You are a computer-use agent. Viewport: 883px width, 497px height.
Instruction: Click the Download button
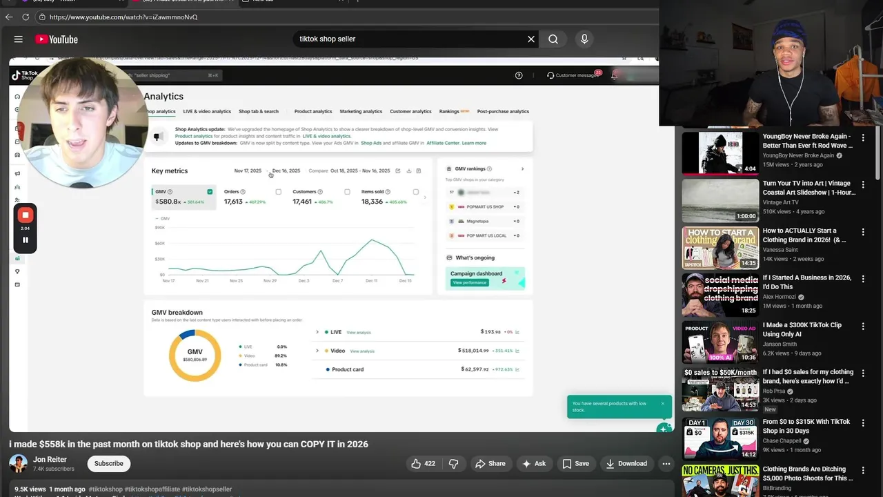click(626, 464)
